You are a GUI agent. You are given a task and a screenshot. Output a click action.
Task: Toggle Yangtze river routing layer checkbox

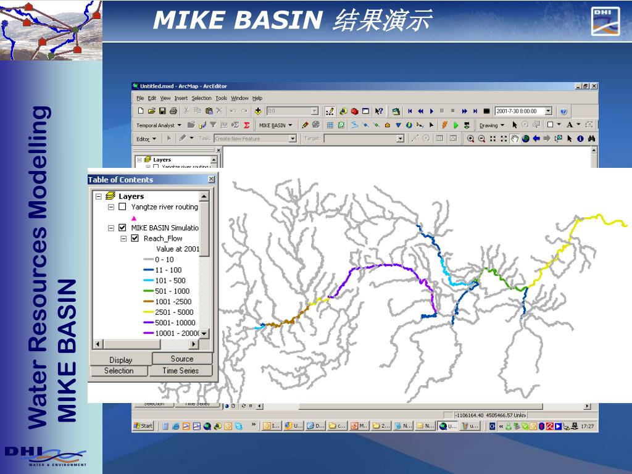tap(122, 207)
